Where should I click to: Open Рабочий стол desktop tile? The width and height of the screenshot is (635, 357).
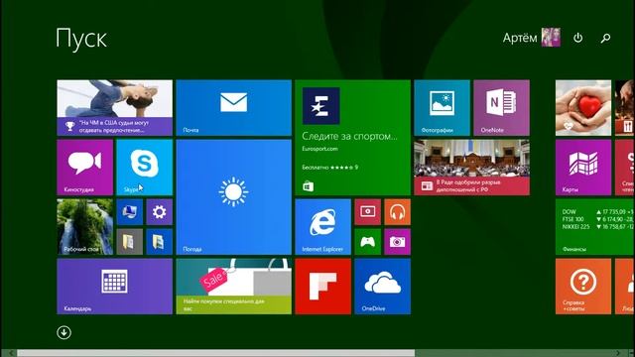click(x=85, y=227)
